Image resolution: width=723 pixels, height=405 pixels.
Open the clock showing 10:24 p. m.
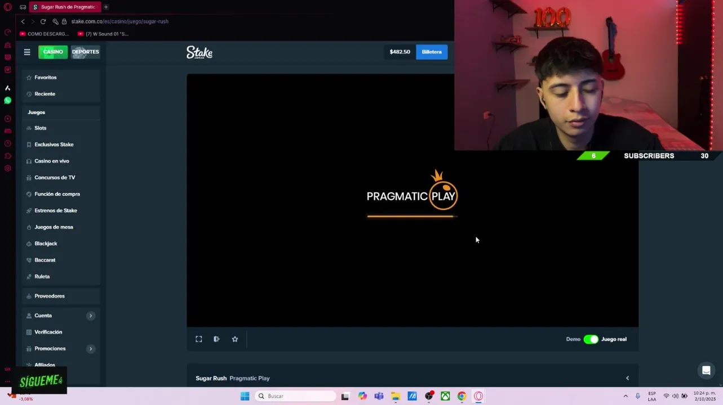pos(704,396)
